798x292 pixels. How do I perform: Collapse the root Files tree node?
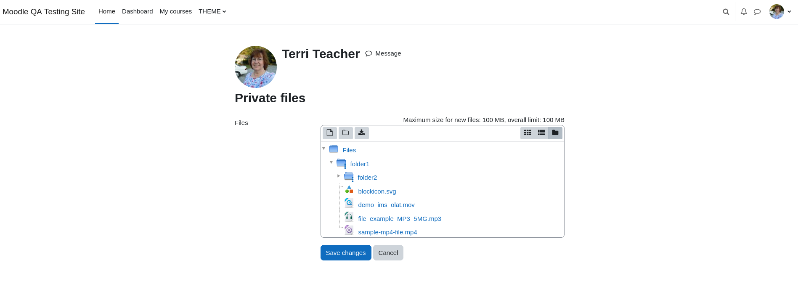tap(324, 149)
